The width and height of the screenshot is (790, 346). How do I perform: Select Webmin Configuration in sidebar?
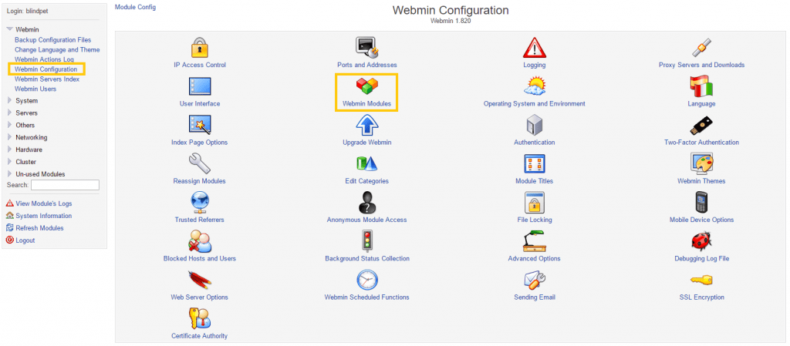46,69
